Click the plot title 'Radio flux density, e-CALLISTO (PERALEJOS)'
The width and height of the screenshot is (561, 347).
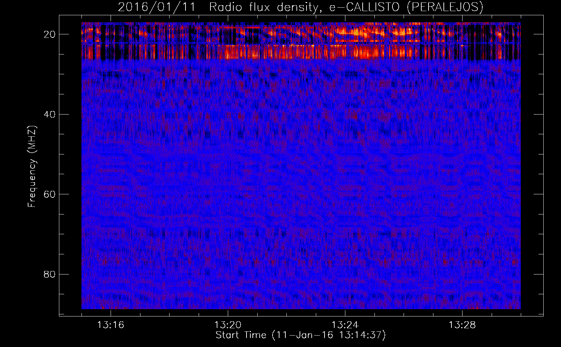(x=346, y=7)
